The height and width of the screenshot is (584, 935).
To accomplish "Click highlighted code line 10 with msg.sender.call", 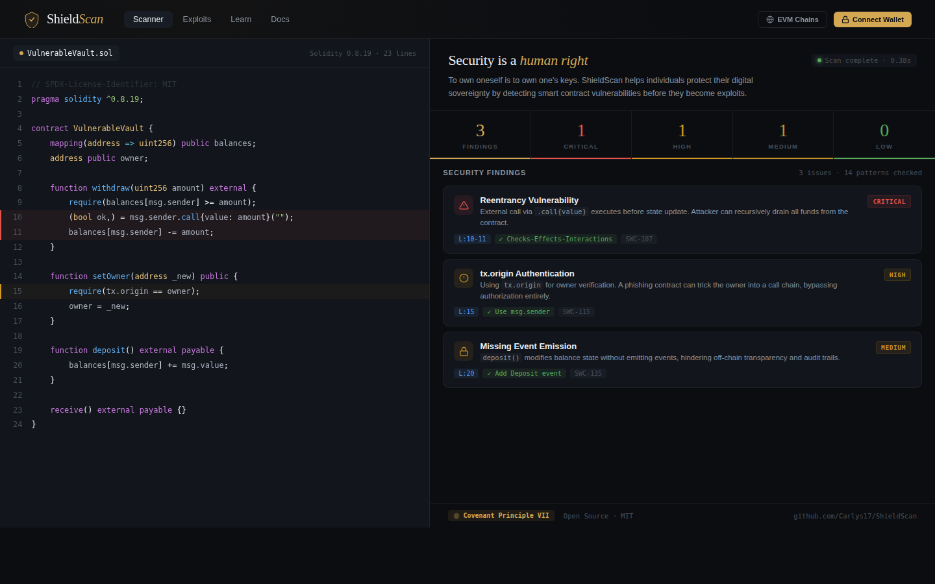I will point(214,217).
